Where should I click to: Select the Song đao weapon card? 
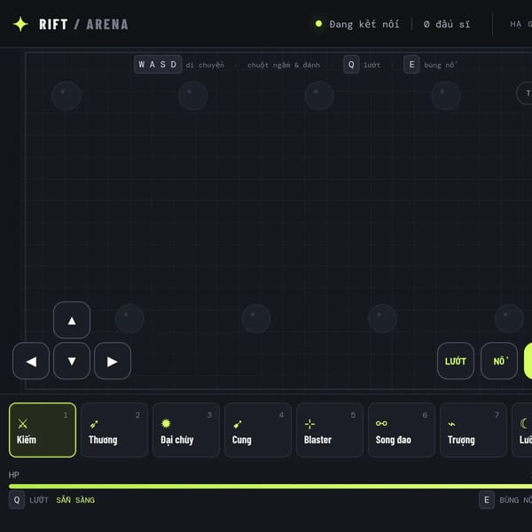[402, 430]
